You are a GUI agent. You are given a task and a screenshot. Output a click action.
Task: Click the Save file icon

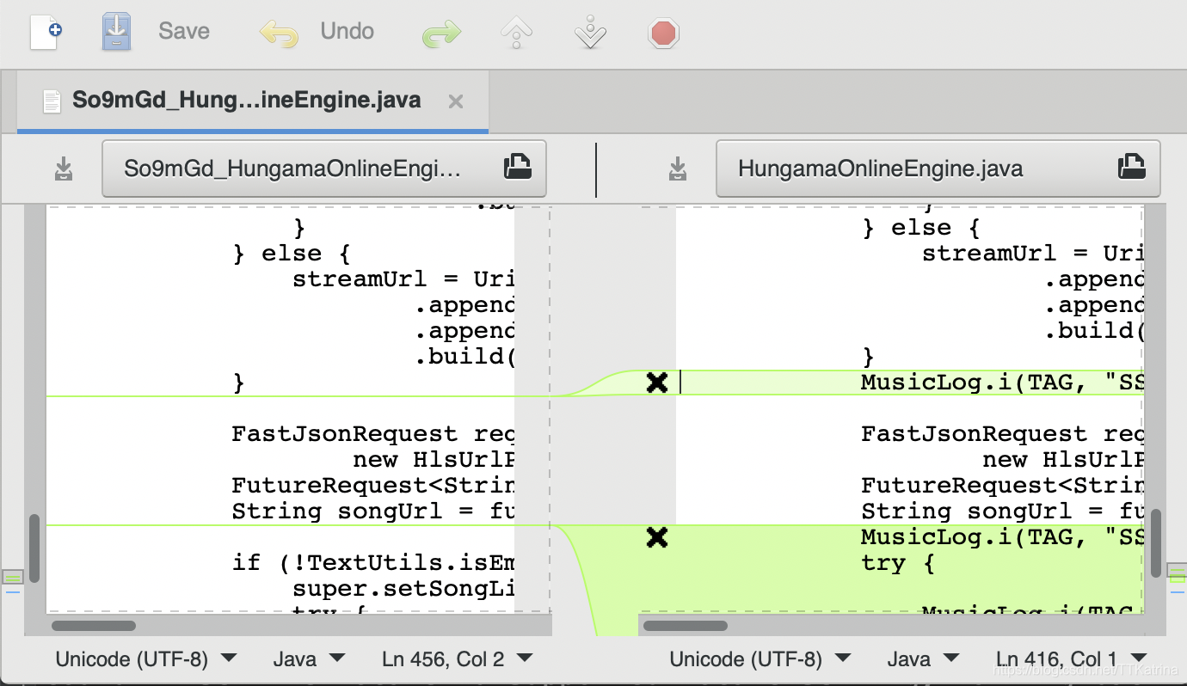tap(116, 32)
